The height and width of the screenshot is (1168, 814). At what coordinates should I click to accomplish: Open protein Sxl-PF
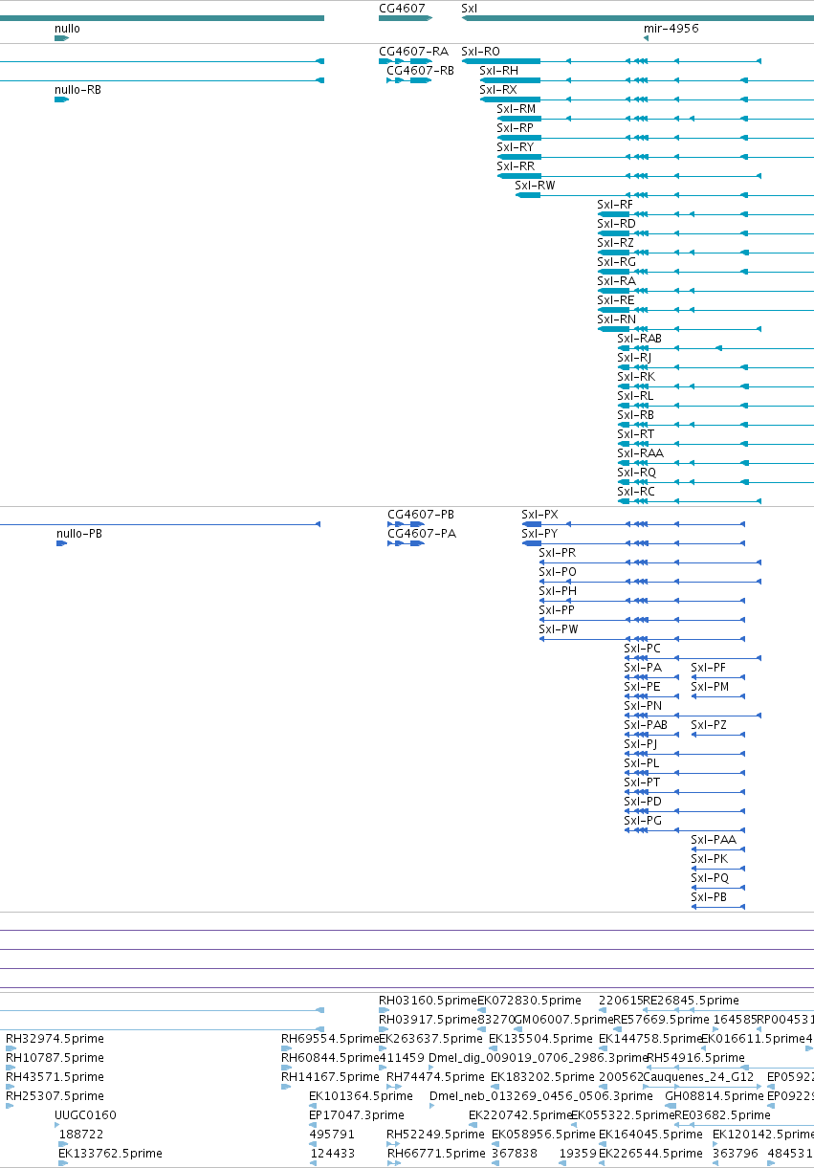pos(708,668)
